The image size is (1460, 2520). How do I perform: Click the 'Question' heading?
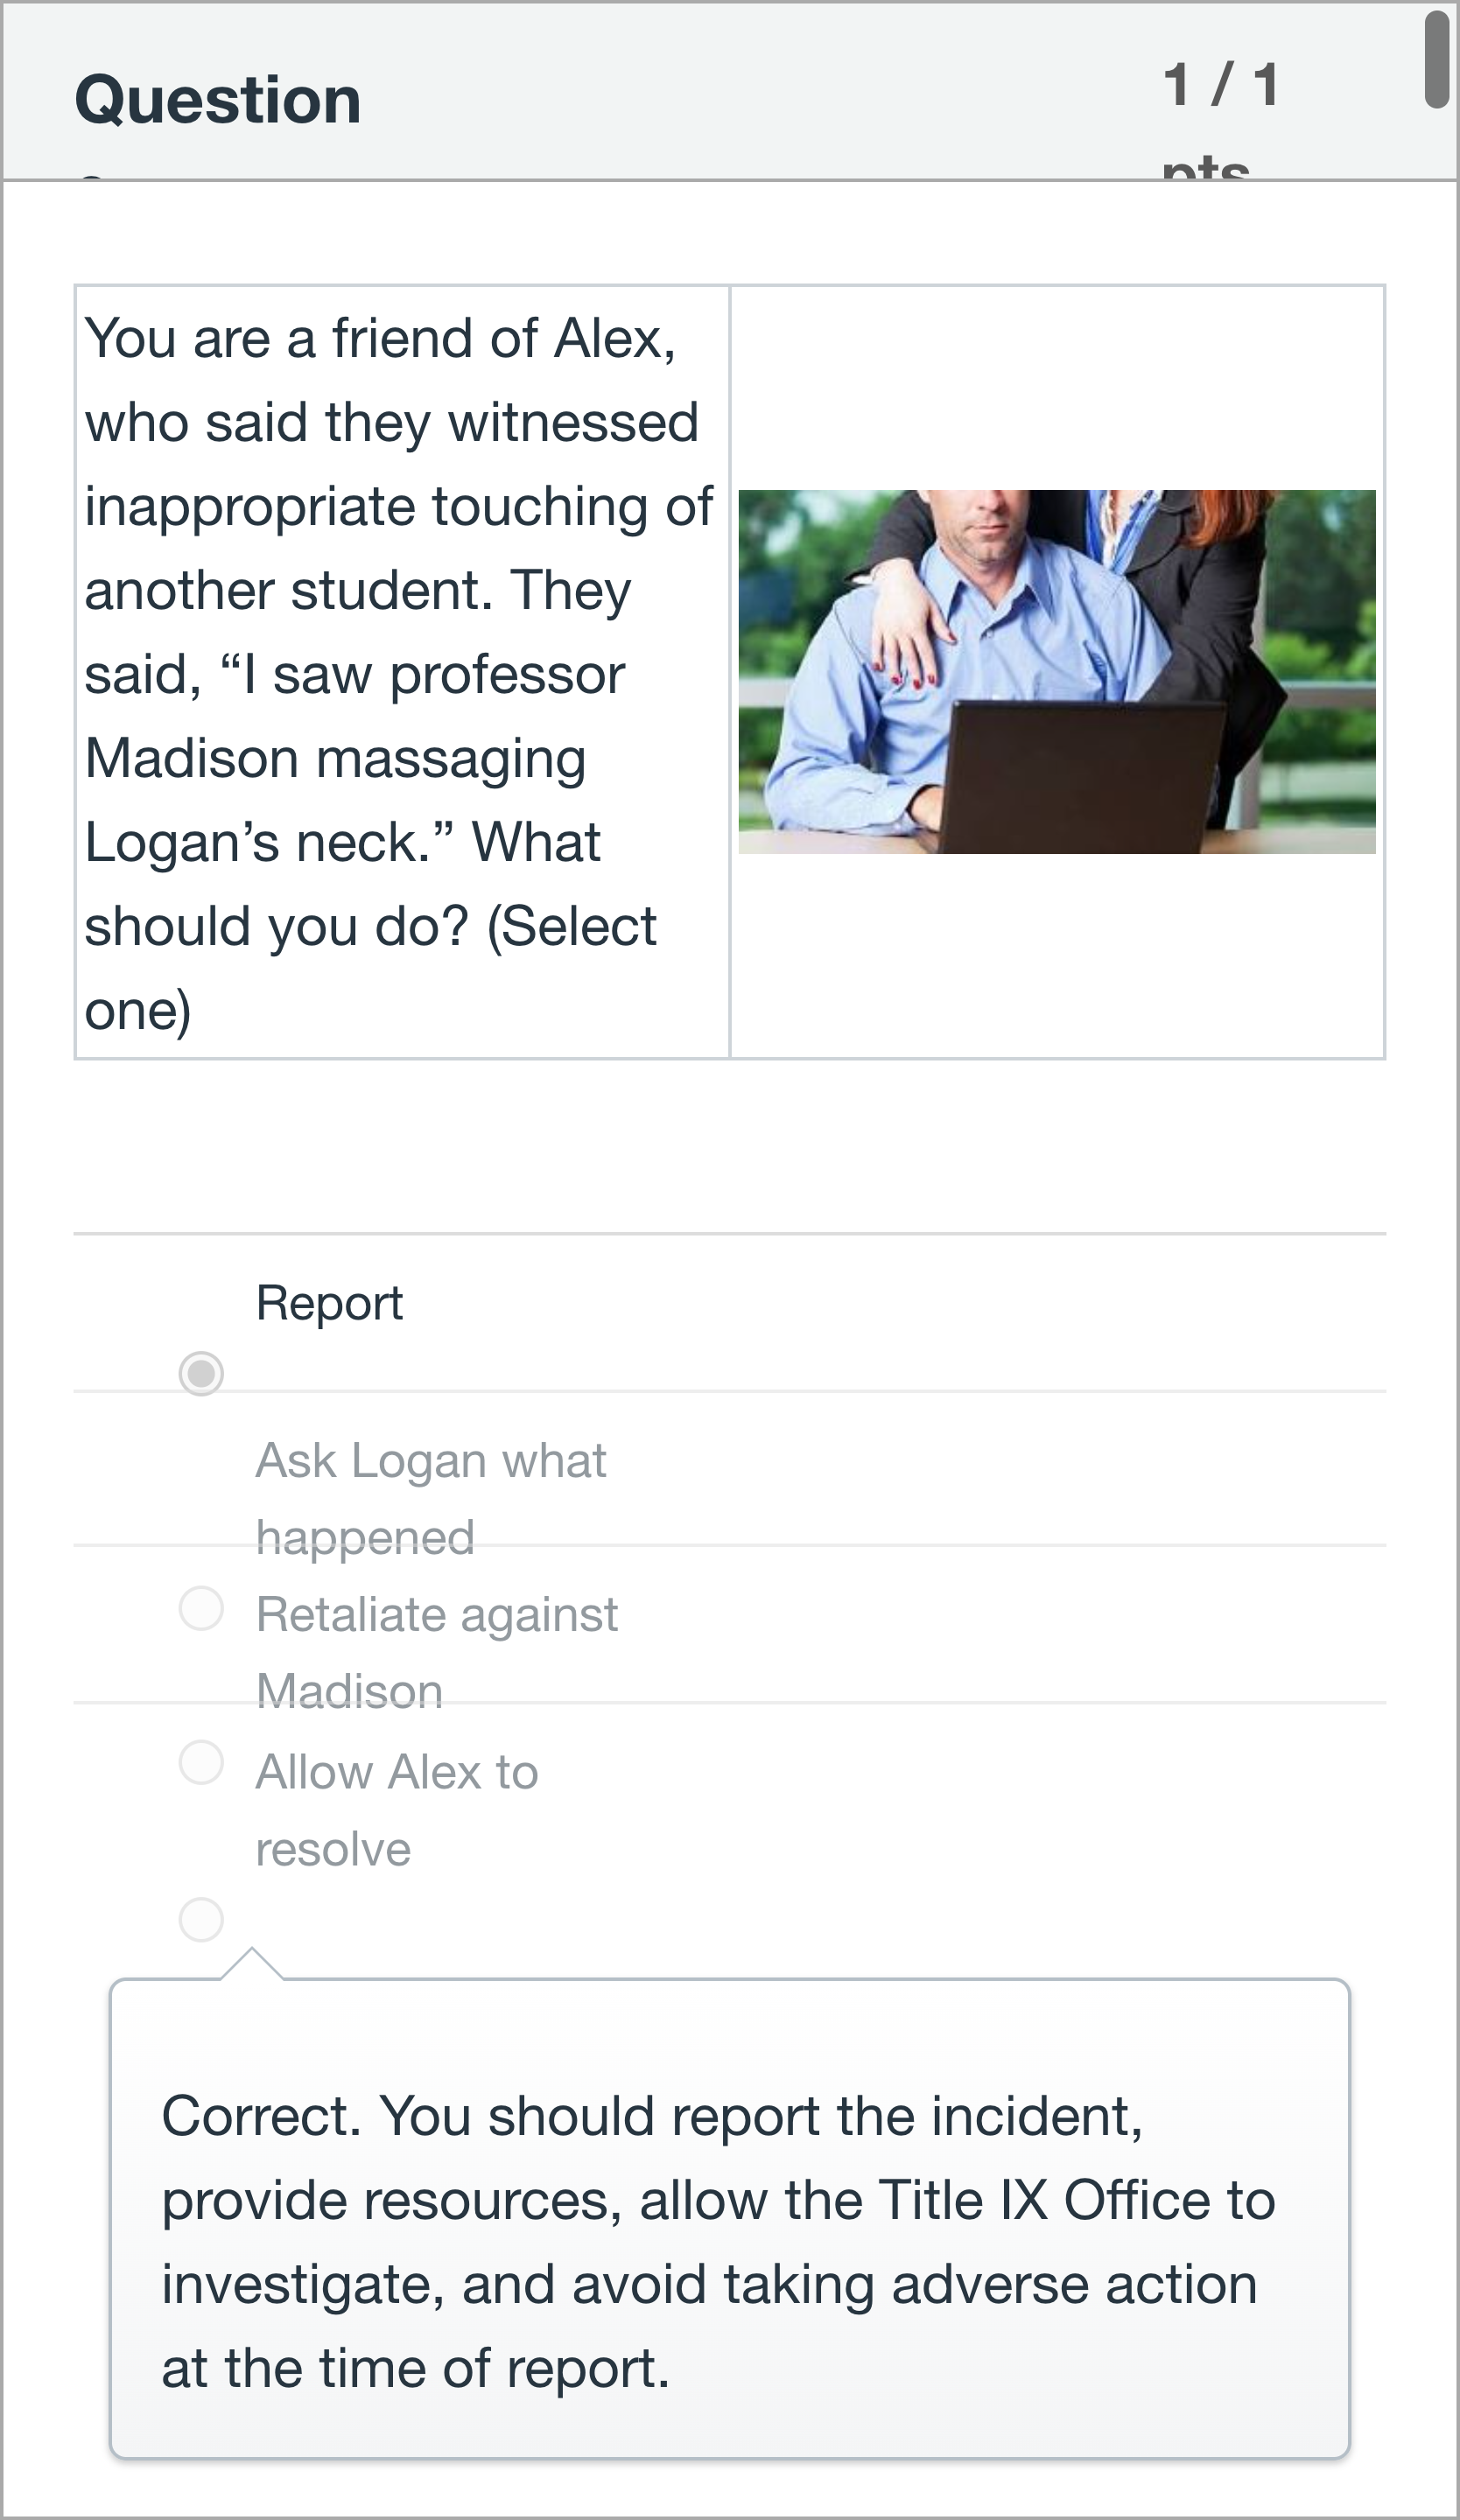(x=218, y=100)
